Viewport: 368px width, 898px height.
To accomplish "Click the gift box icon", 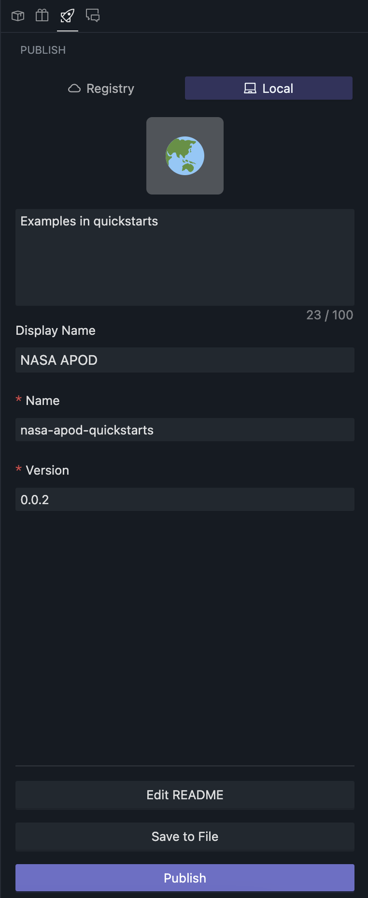I will click(42, 16).
